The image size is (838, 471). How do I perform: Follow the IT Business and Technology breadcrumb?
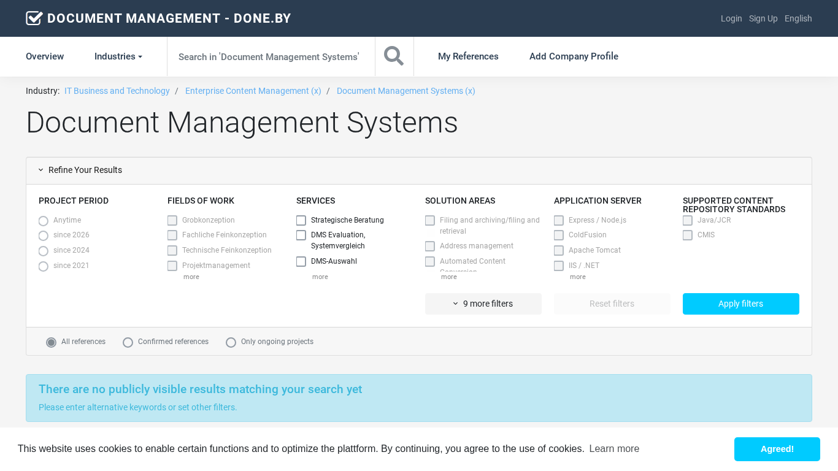click(x=117, y=91)
